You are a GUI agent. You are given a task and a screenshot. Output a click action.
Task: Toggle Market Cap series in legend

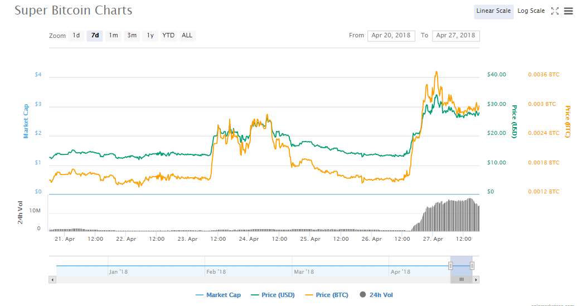click(x=219, y=295)
